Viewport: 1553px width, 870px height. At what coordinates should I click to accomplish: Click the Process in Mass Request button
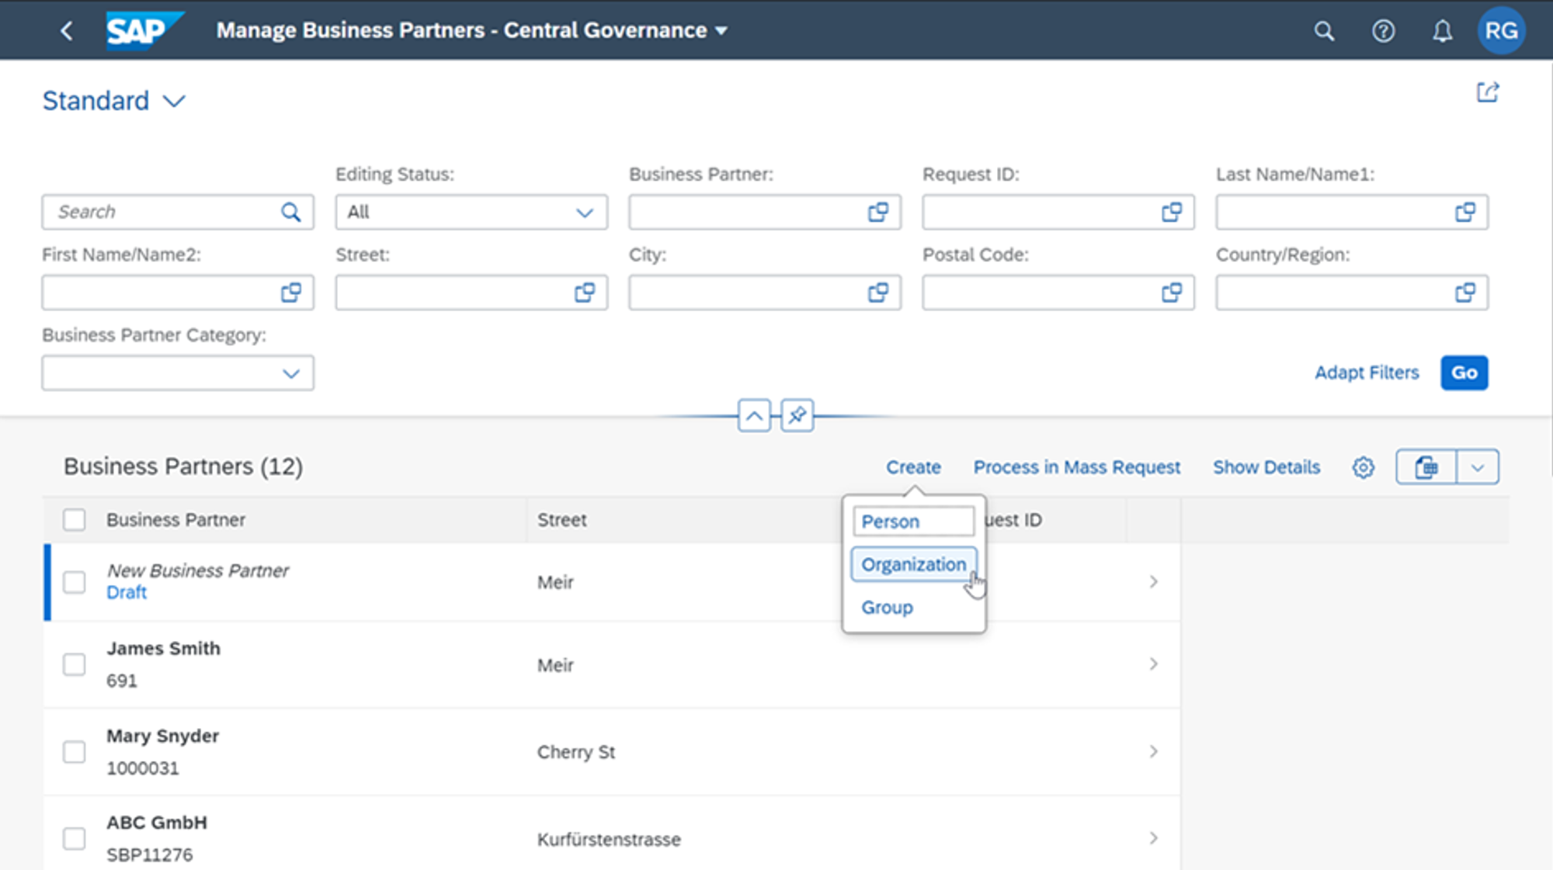point(1077,467)
